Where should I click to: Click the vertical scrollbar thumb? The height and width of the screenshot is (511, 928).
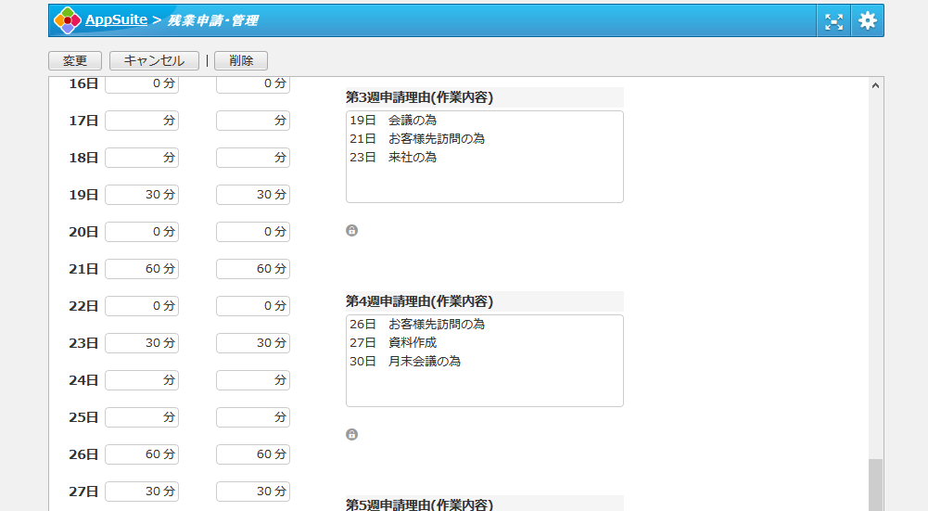[x=875, y=484]
